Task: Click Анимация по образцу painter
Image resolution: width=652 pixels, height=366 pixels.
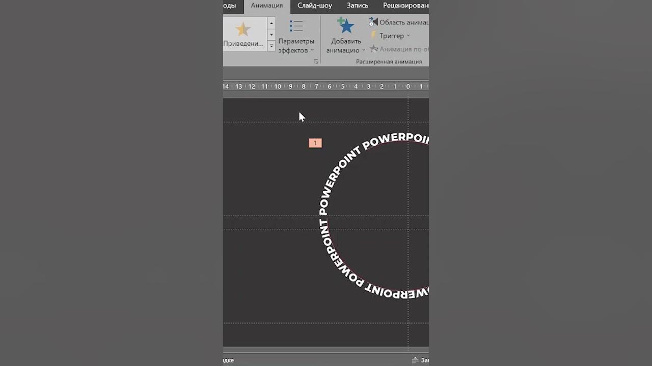Action: point(399,49)
